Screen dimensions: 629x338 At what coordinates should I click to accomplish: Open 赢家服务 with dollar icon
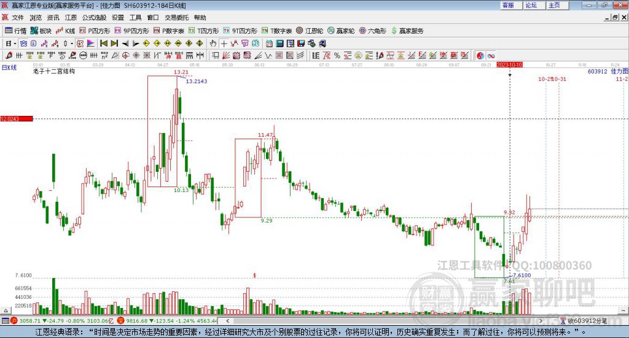(407, 31)
